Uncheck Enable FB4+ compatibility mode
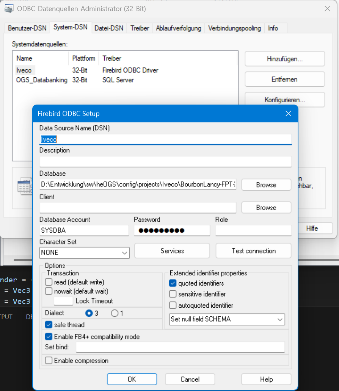This screenshot has height=391, width=339. (49, 337)
